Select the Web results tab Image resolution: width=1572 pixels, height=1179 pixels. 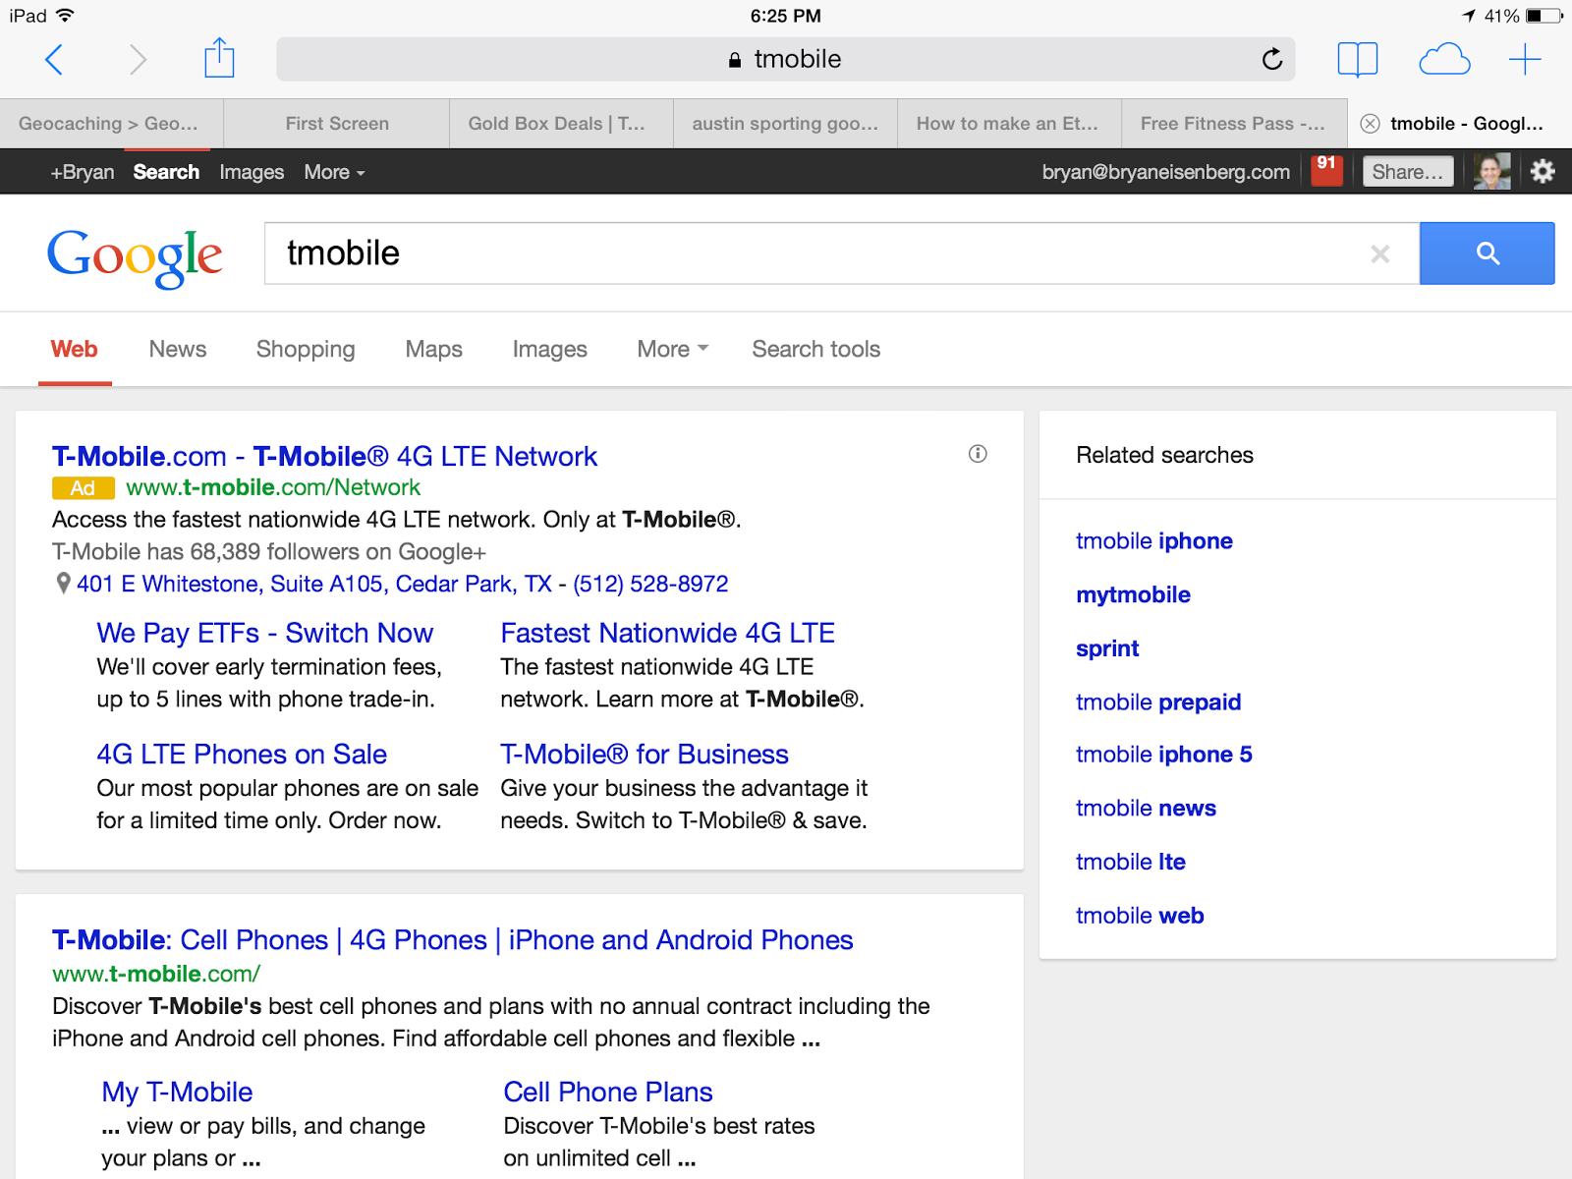pyautogui.click(x=75, y=350)
